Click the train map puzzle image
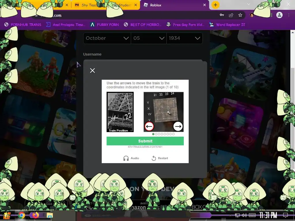 point(164,112)
